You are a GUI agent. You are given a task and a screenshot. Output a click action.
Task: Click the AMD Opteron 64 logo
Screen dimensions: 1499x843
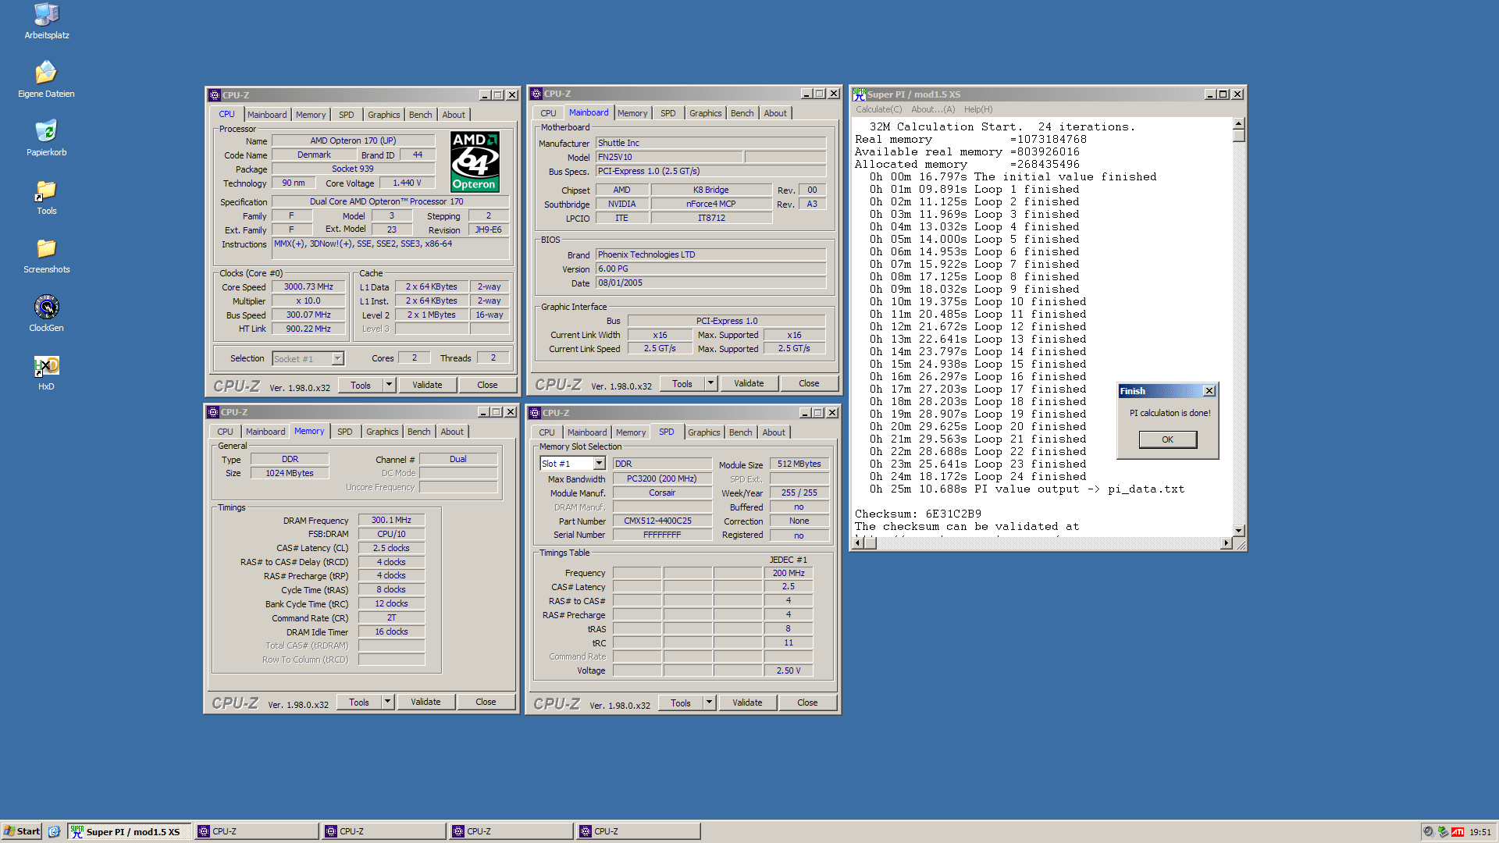(475, 162)
